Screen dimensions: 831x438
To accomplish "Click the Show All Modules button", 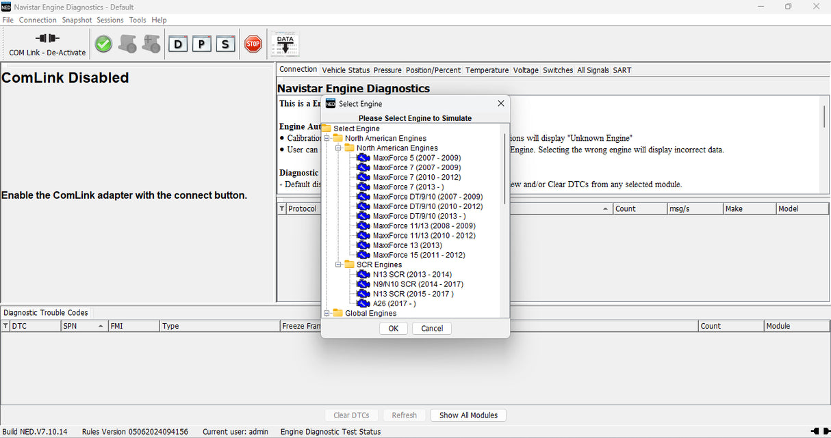I will tap(468, 415).
